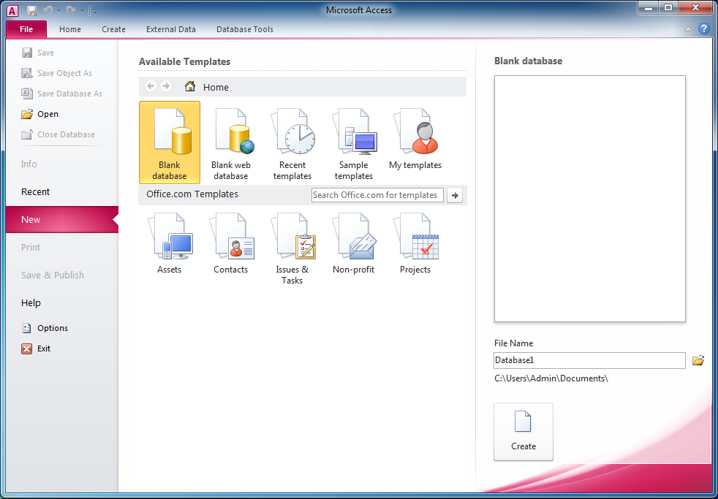This screenshot has height=499, width=718.
Task: Start Office.com template search with arrow button
Action: (455, 195)
